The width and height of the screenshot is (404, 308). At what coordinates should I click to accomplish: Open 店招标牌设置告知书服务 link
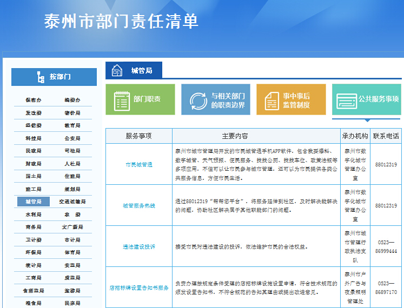(x=138, y=288)
